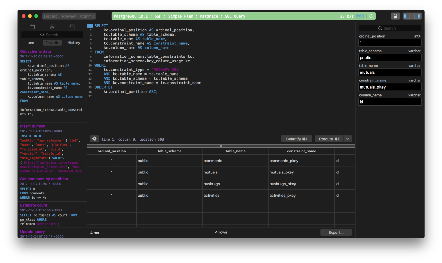Switch to the Favorite tab
This screenshot has height=263, width=442.
click(52, 43)
